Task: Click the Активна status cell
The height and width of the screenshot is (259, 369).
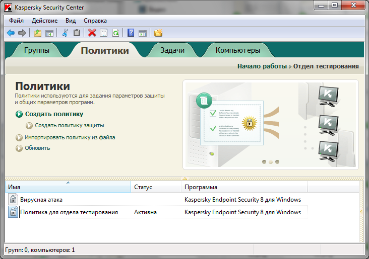Action: click(x=145, y=212)
